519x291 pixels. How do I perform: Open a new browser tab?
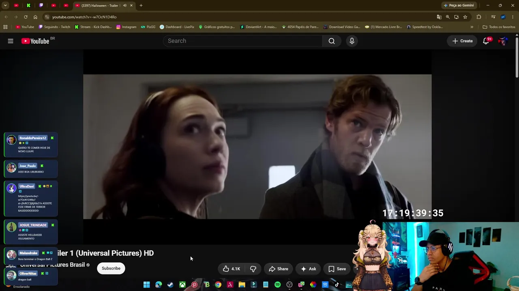(x=141, y=6)
